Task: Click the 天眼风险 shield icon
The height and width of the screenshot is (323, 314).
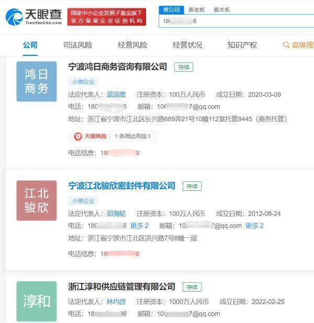Action: 78,136
